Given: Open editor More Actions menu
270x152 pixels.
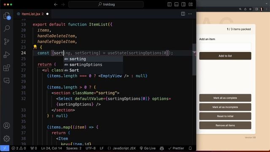Looking at the screenshot, I should tap(190, 14).
